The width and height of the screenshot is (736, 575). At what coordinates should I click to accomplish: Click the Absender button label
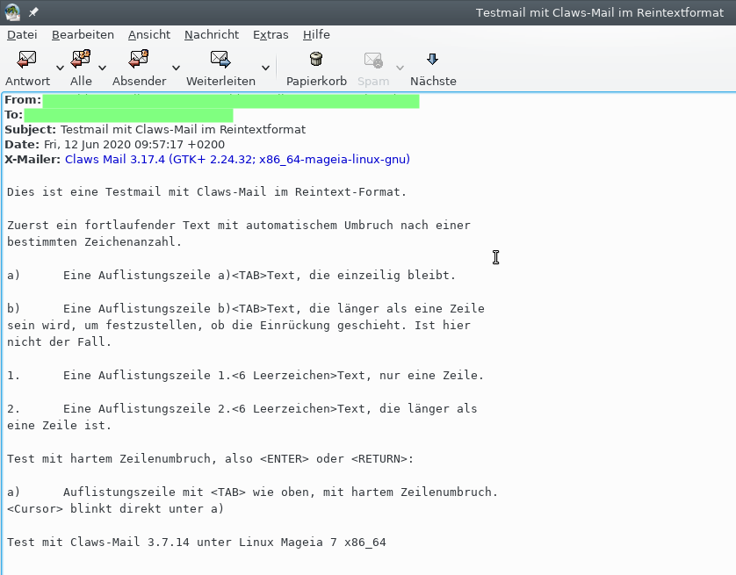[139, 81]
